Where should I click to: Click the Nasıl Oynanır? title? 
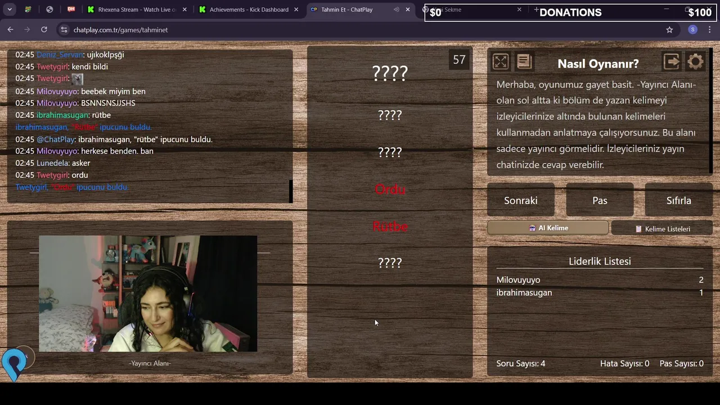[x=598, y=64]
